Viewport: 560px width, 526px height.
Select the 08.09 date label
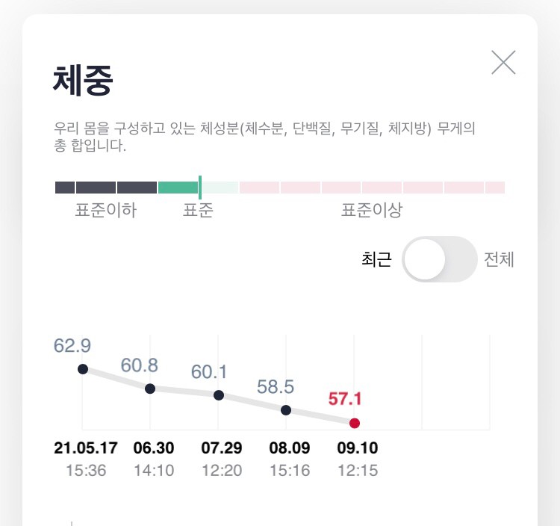pos(289,448)
